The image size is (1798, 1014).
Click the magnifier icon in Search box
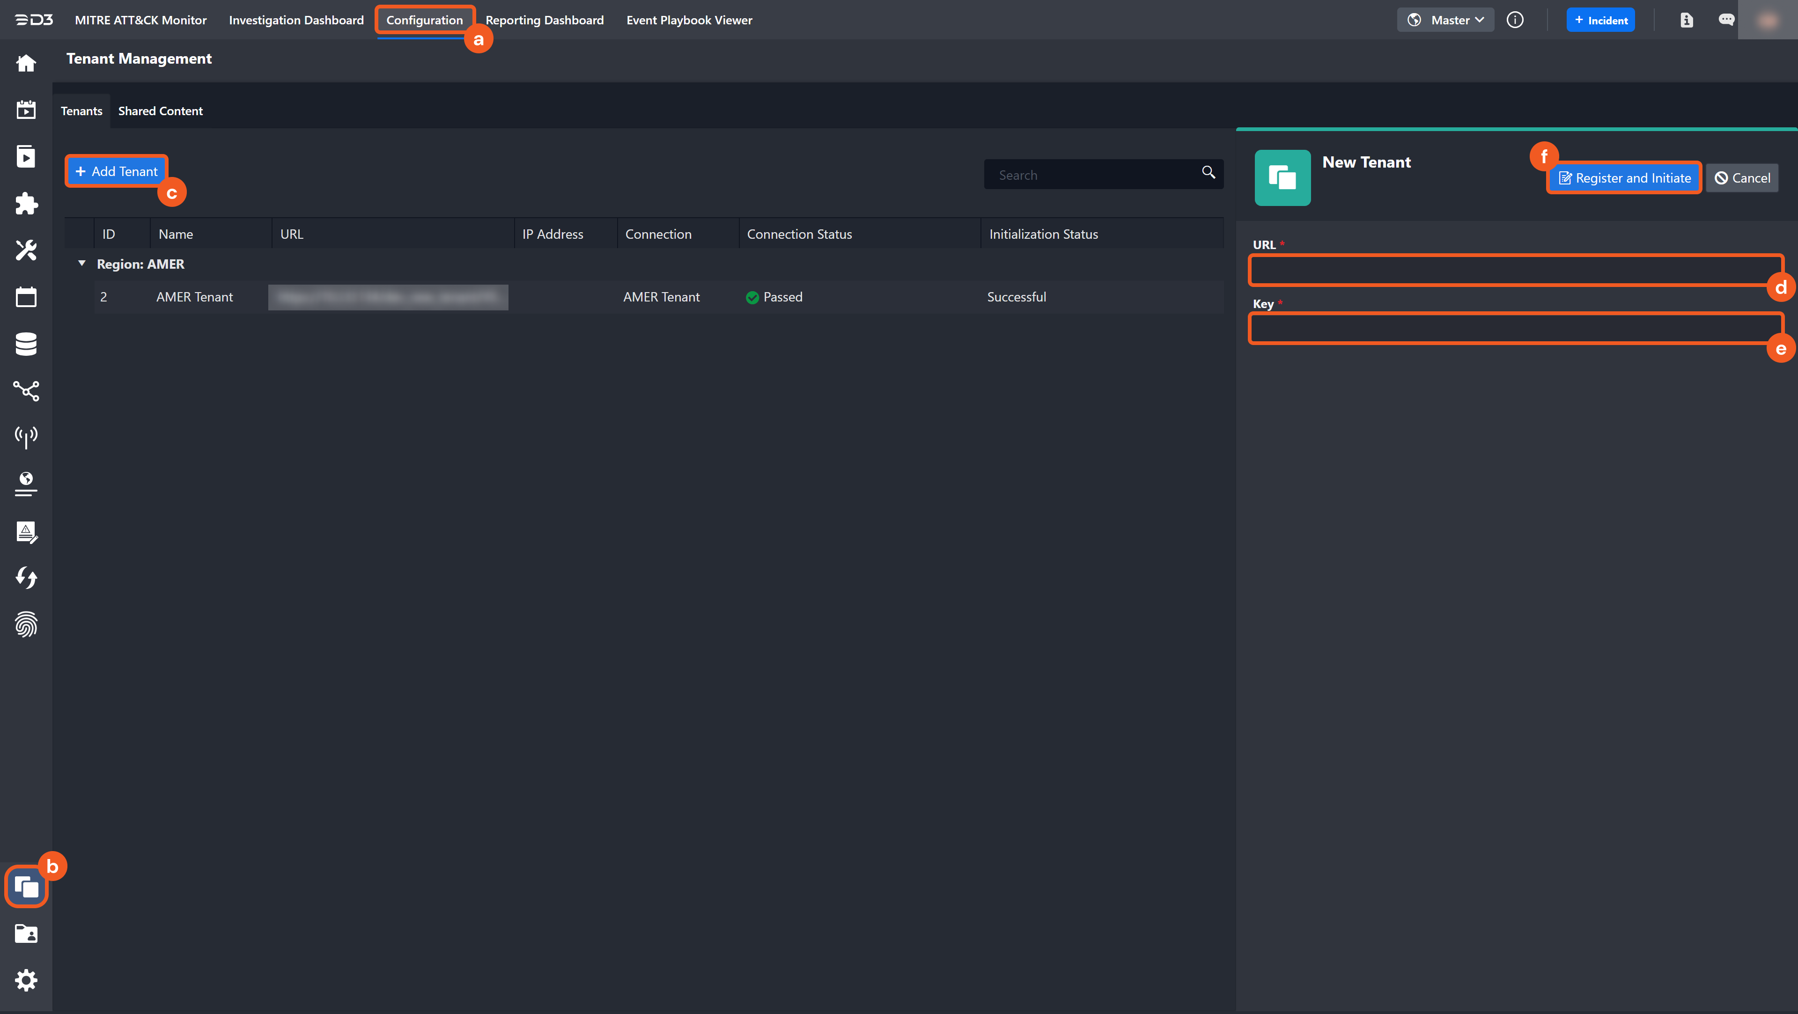[1208, 172]
